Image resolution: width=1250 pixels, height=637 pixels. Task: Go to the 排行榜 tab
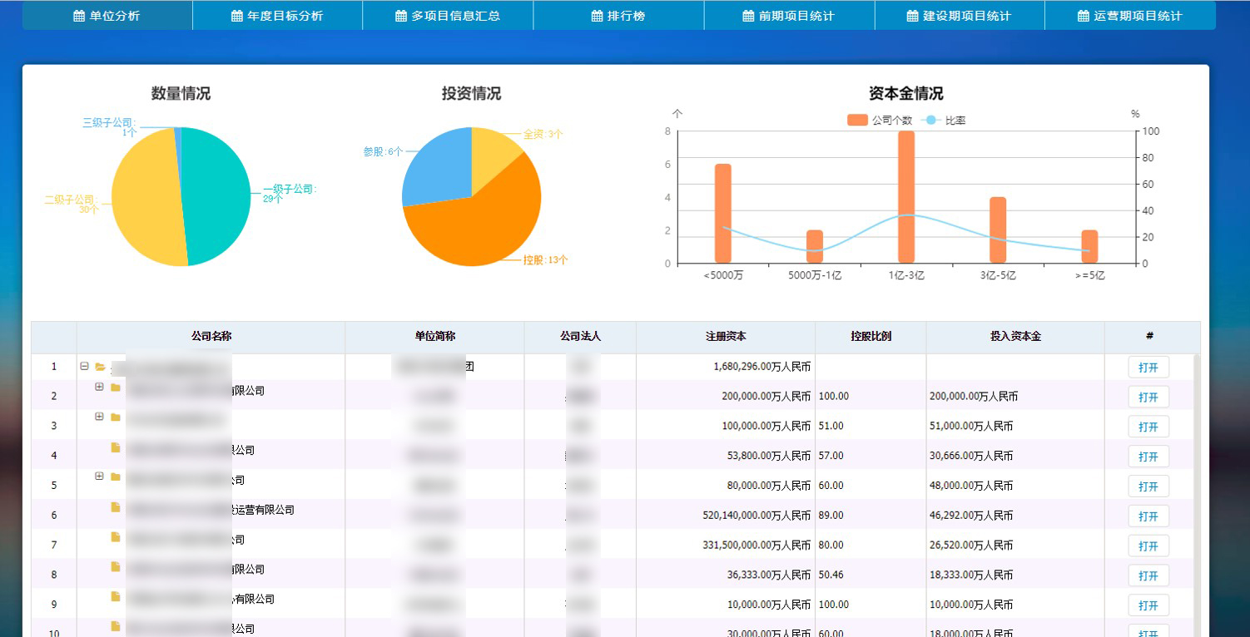(x=618, y=16)
